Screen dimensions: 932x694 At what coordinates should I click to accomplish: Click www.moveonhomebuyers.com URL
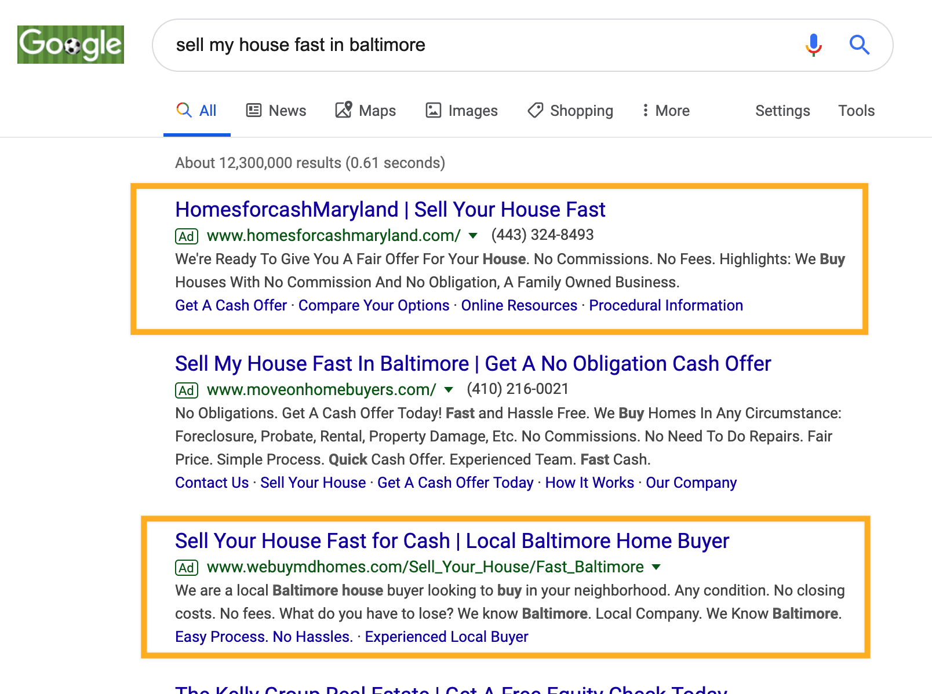click(x=322, y=390)
